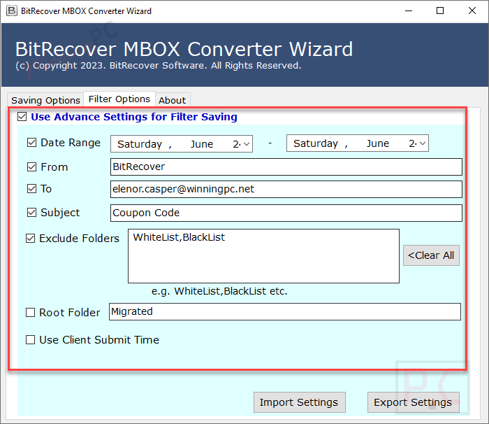Select the weekday Saturday in end date
Image resolution: width=489 pixels, height=424 pixels.
(316, 143)
